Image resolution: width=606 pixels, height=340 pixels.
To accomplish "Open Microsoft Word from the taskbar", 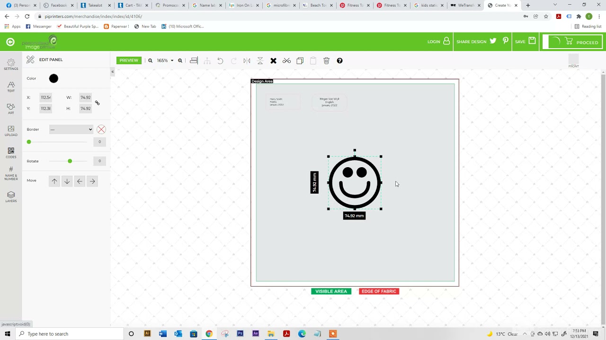I will [162, 334].
